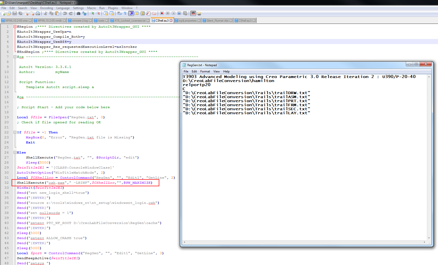Save the current file via toolbar icon
The image size is (438, 265).
coord(15,13)
